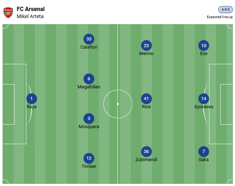Image resolution: width=235 pixels, height=186 pixels.
Task: Click the Gyokeres name label
Action: (x=204, y=107)
